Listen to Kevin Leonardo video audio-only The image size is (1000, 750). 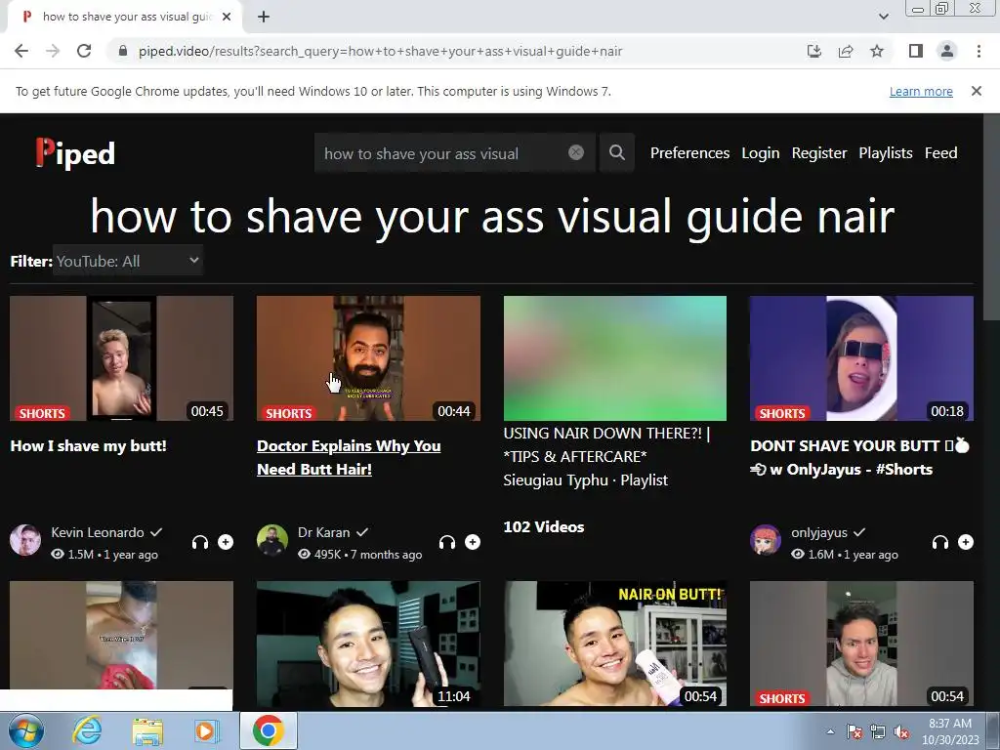(200, 542)
